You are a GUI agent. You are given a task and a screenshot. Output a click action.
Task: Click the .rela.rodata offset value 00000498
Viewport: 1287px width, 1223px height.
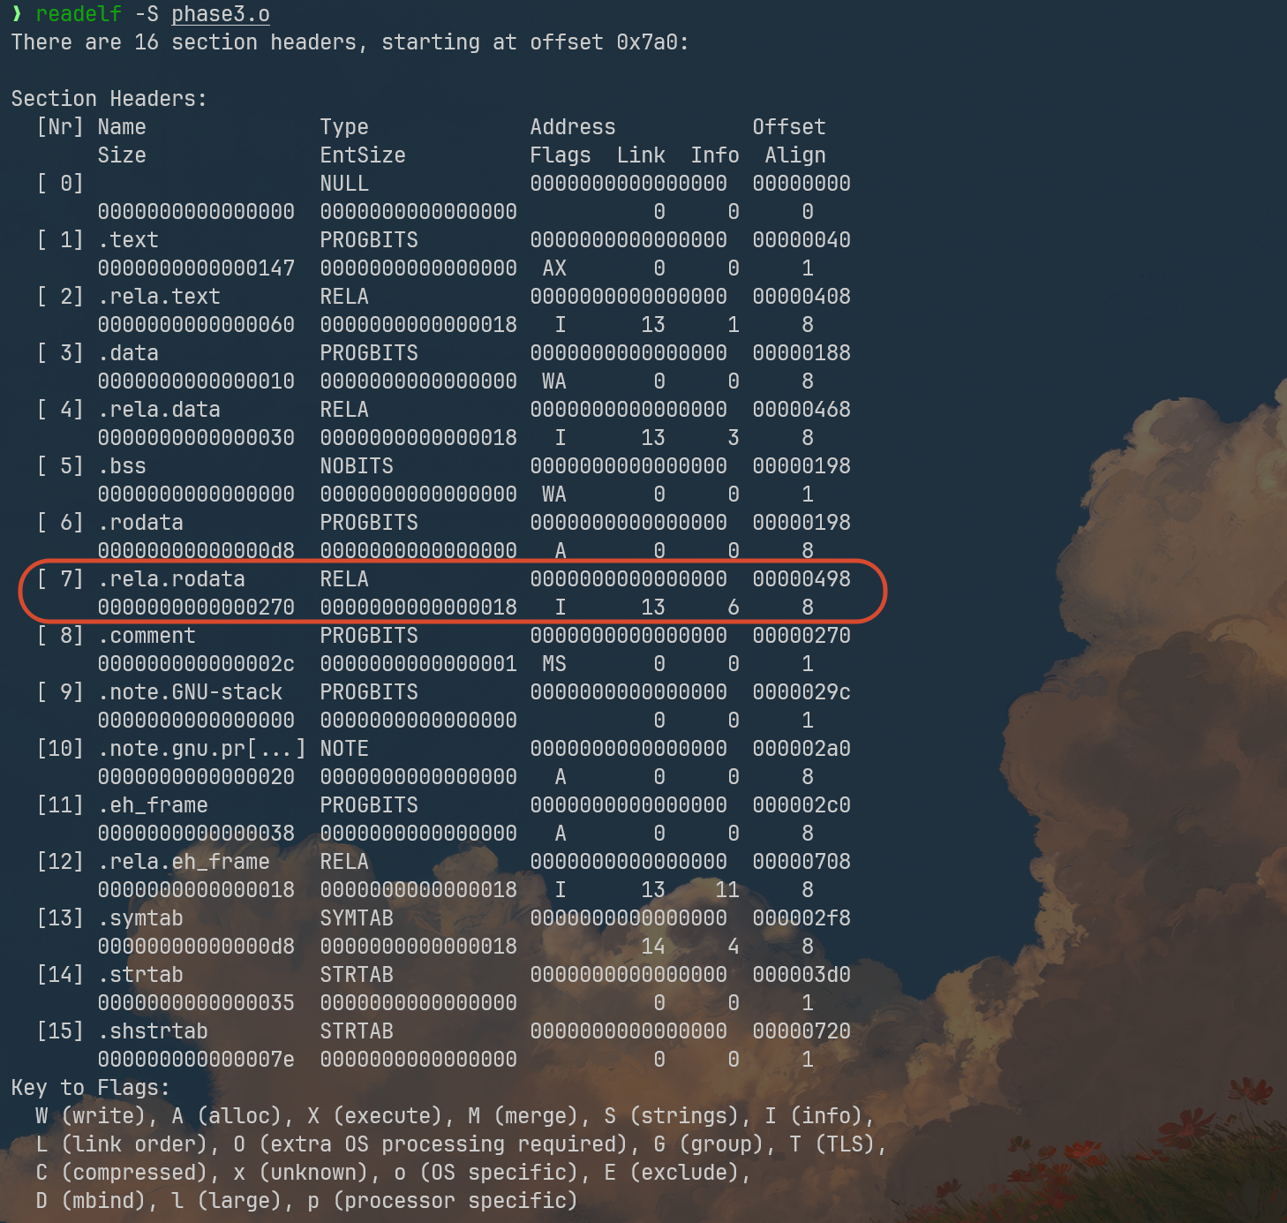[802, 579]
